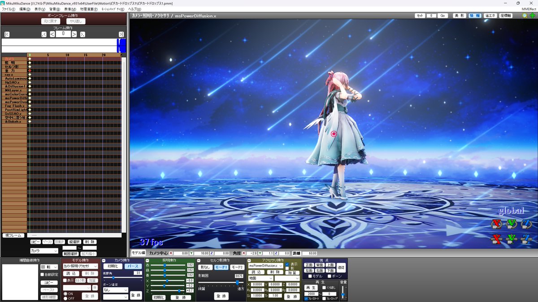
Task: Click the frame number input field
Action: coord(63,34)
